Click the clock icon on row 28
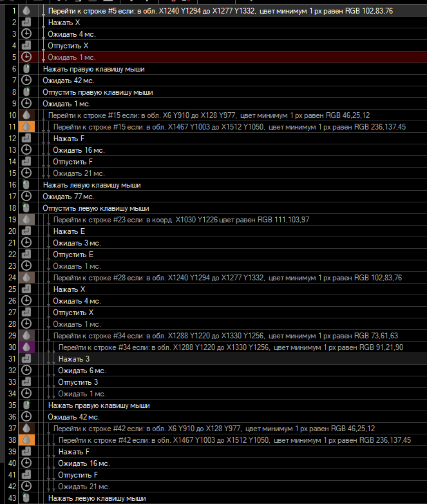Viewport: 427px width, 504px height. (x=26, y=324)
